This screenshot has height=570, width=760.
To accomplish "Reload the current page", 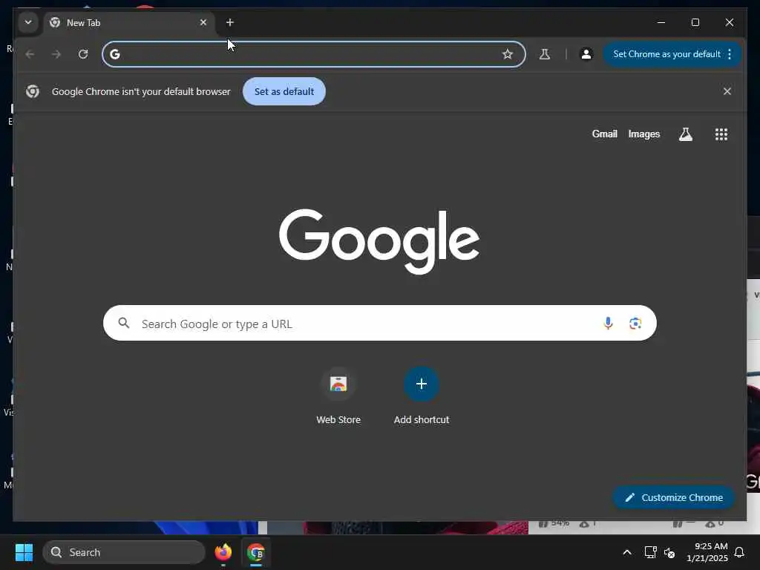I will click(83, 54).
